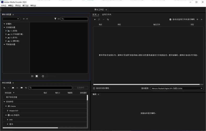206x131 pixels.
Task: Click the export presets icon
Action: [x=26, y=88]
